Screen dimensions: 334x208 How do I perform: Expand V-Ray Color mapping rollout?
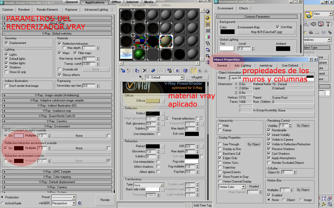tap(57, 177)
